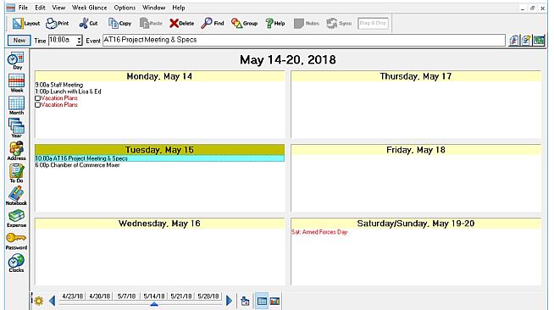Advance to later weeks with the right arrow
The height and width of the screenshot is (310, 554).
[x=229, y=301]
